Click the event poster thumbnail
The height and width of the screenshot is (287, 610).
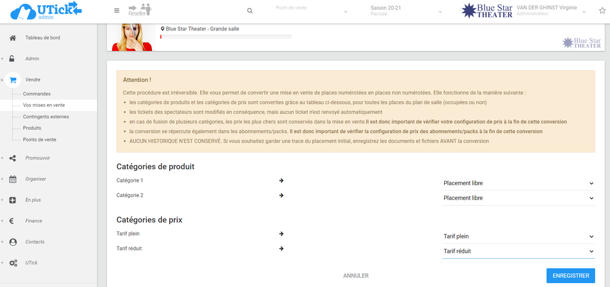[132, 38]
